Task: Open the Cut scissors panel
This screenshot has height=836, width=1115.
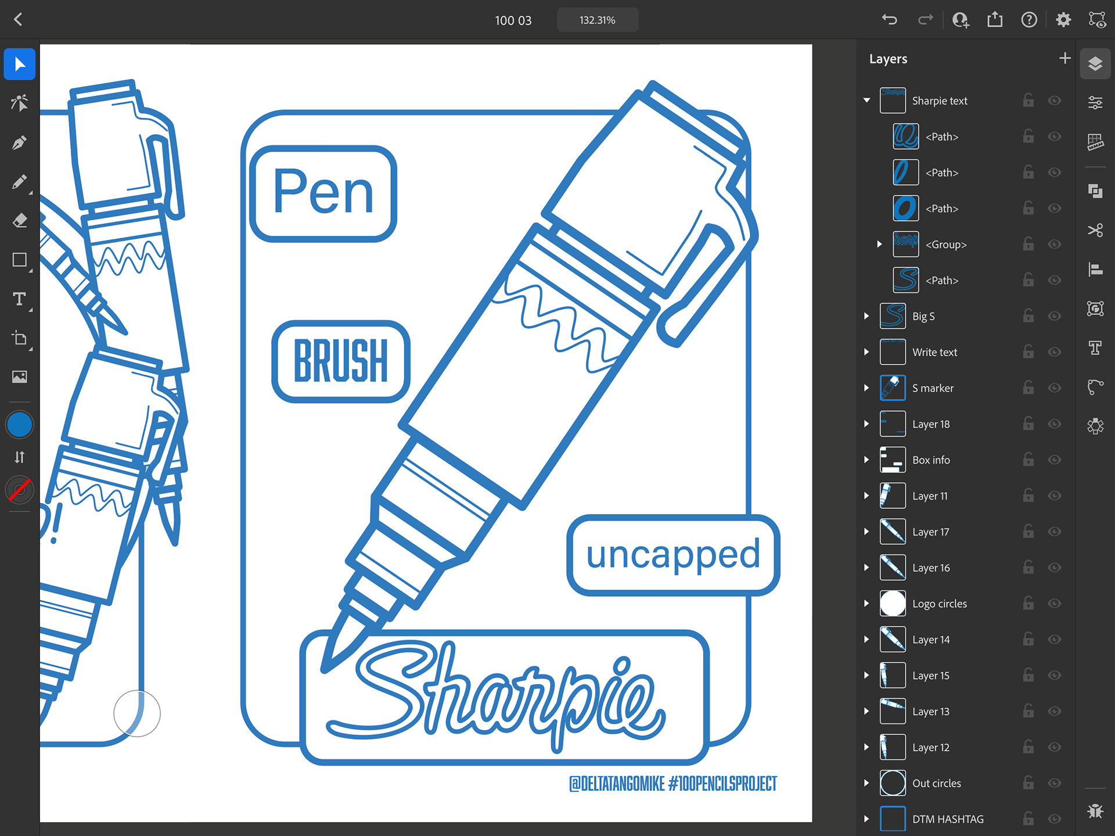Action: pyautogui.click(x=1095, y=230)
